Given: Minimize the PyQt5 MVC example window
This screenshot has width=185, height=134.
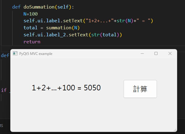Looking at the screenshot, I should [x=142, y=54].
